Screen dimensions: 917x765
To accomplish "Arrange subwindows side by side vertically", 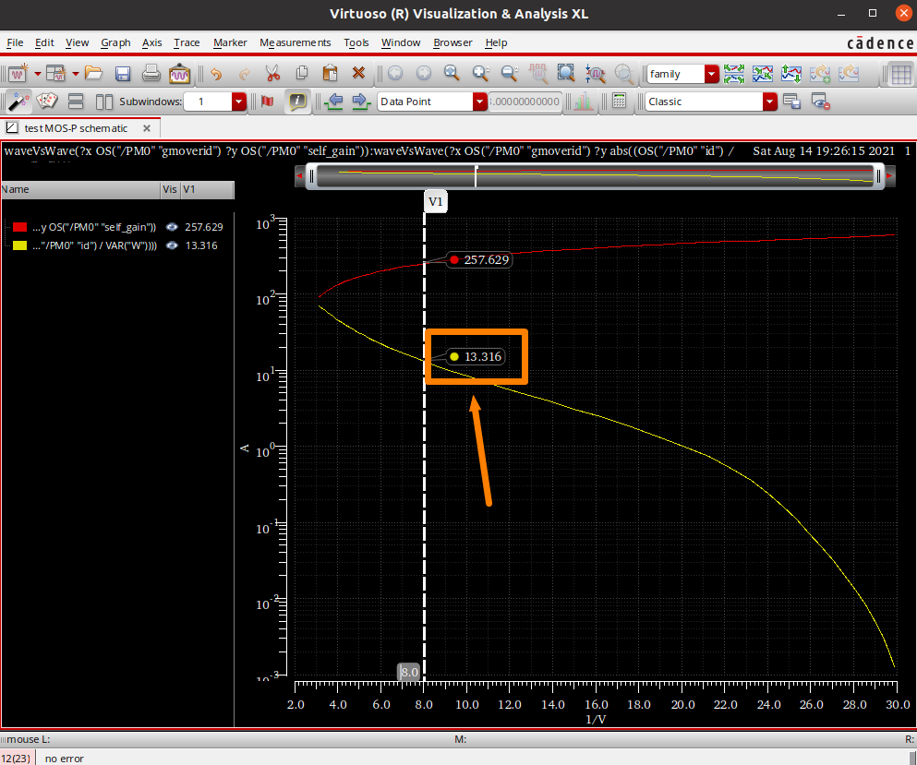I will click(104, 102).
